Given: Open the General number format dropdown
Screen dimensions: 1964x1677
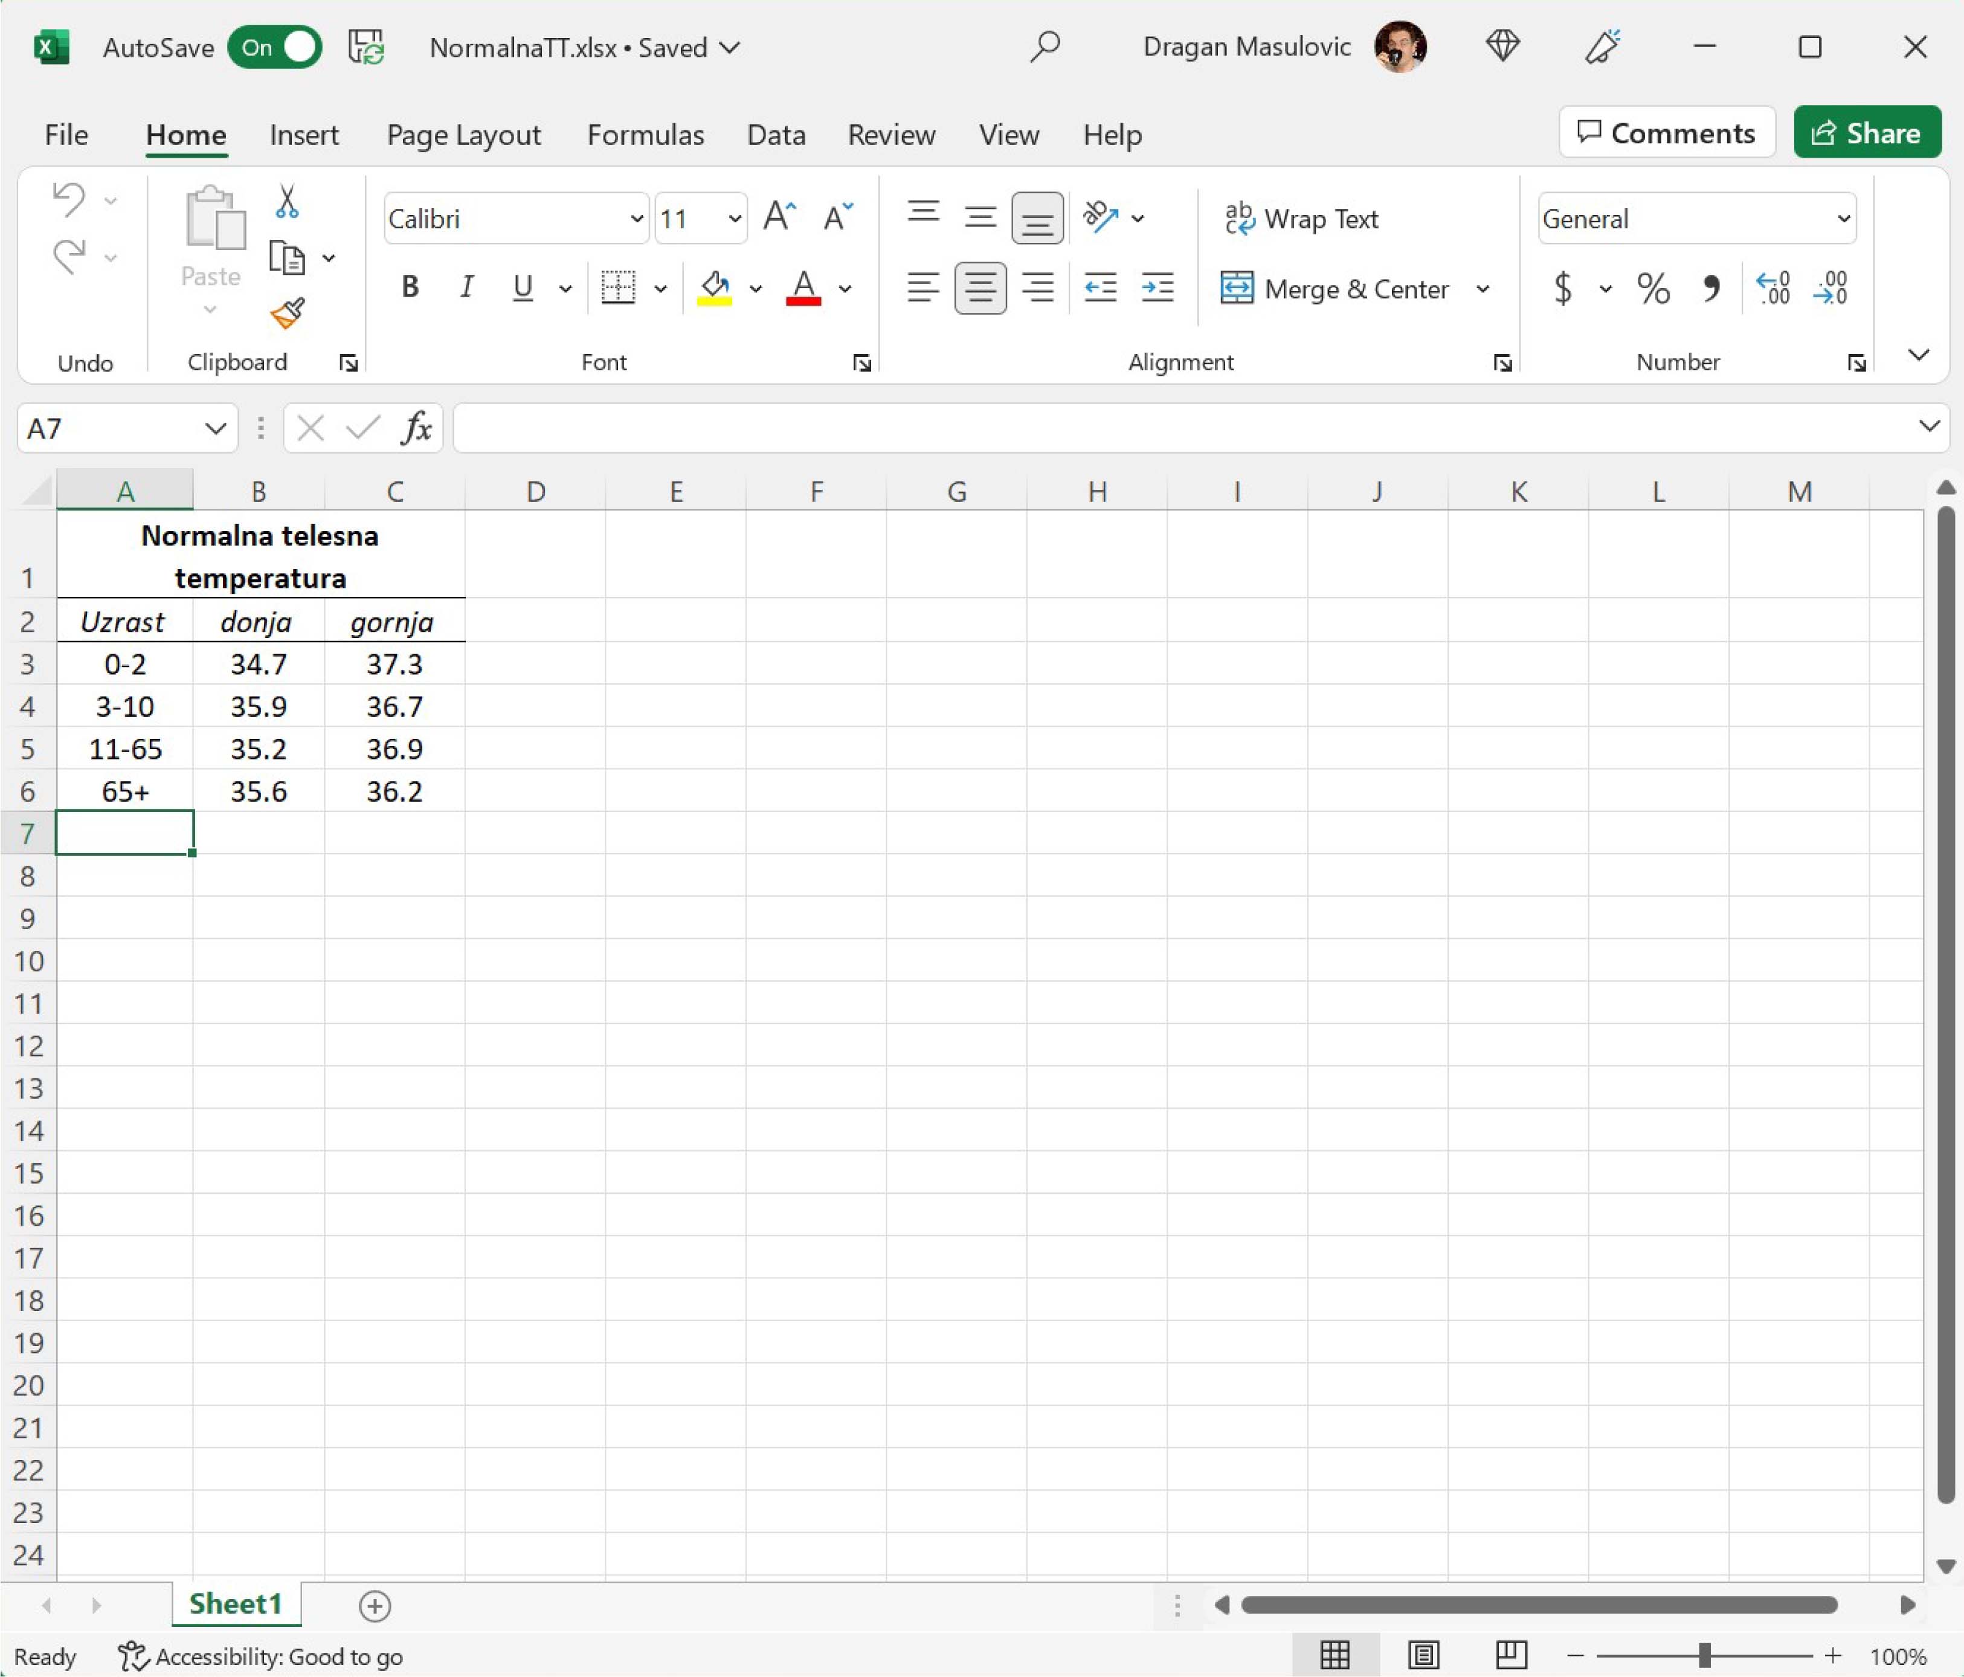Looking at the screenshot, I should [x=1843, y=219].
